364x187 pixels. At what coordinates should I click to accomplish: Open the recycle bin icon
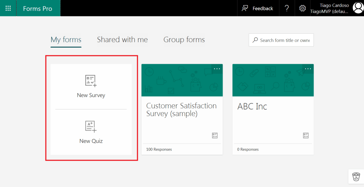356,176
